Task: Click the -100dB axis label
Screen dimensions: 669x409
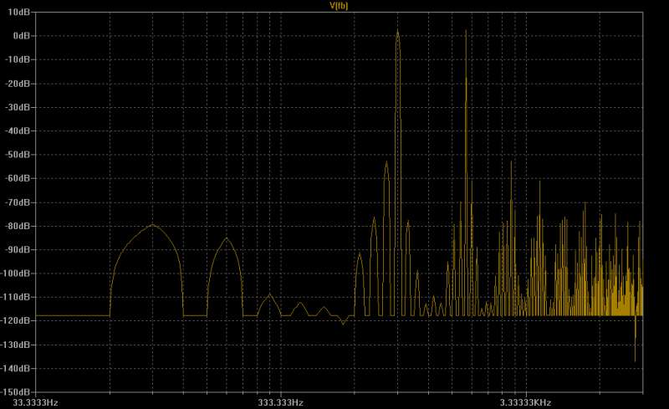Action: point(16,273)
